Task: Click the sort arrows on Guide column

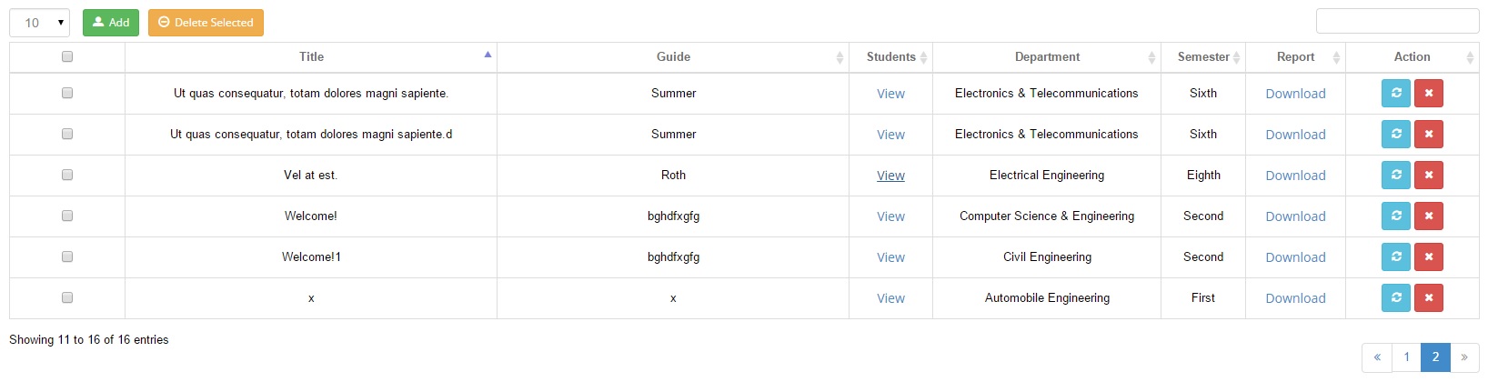Action: coord(839,57)
